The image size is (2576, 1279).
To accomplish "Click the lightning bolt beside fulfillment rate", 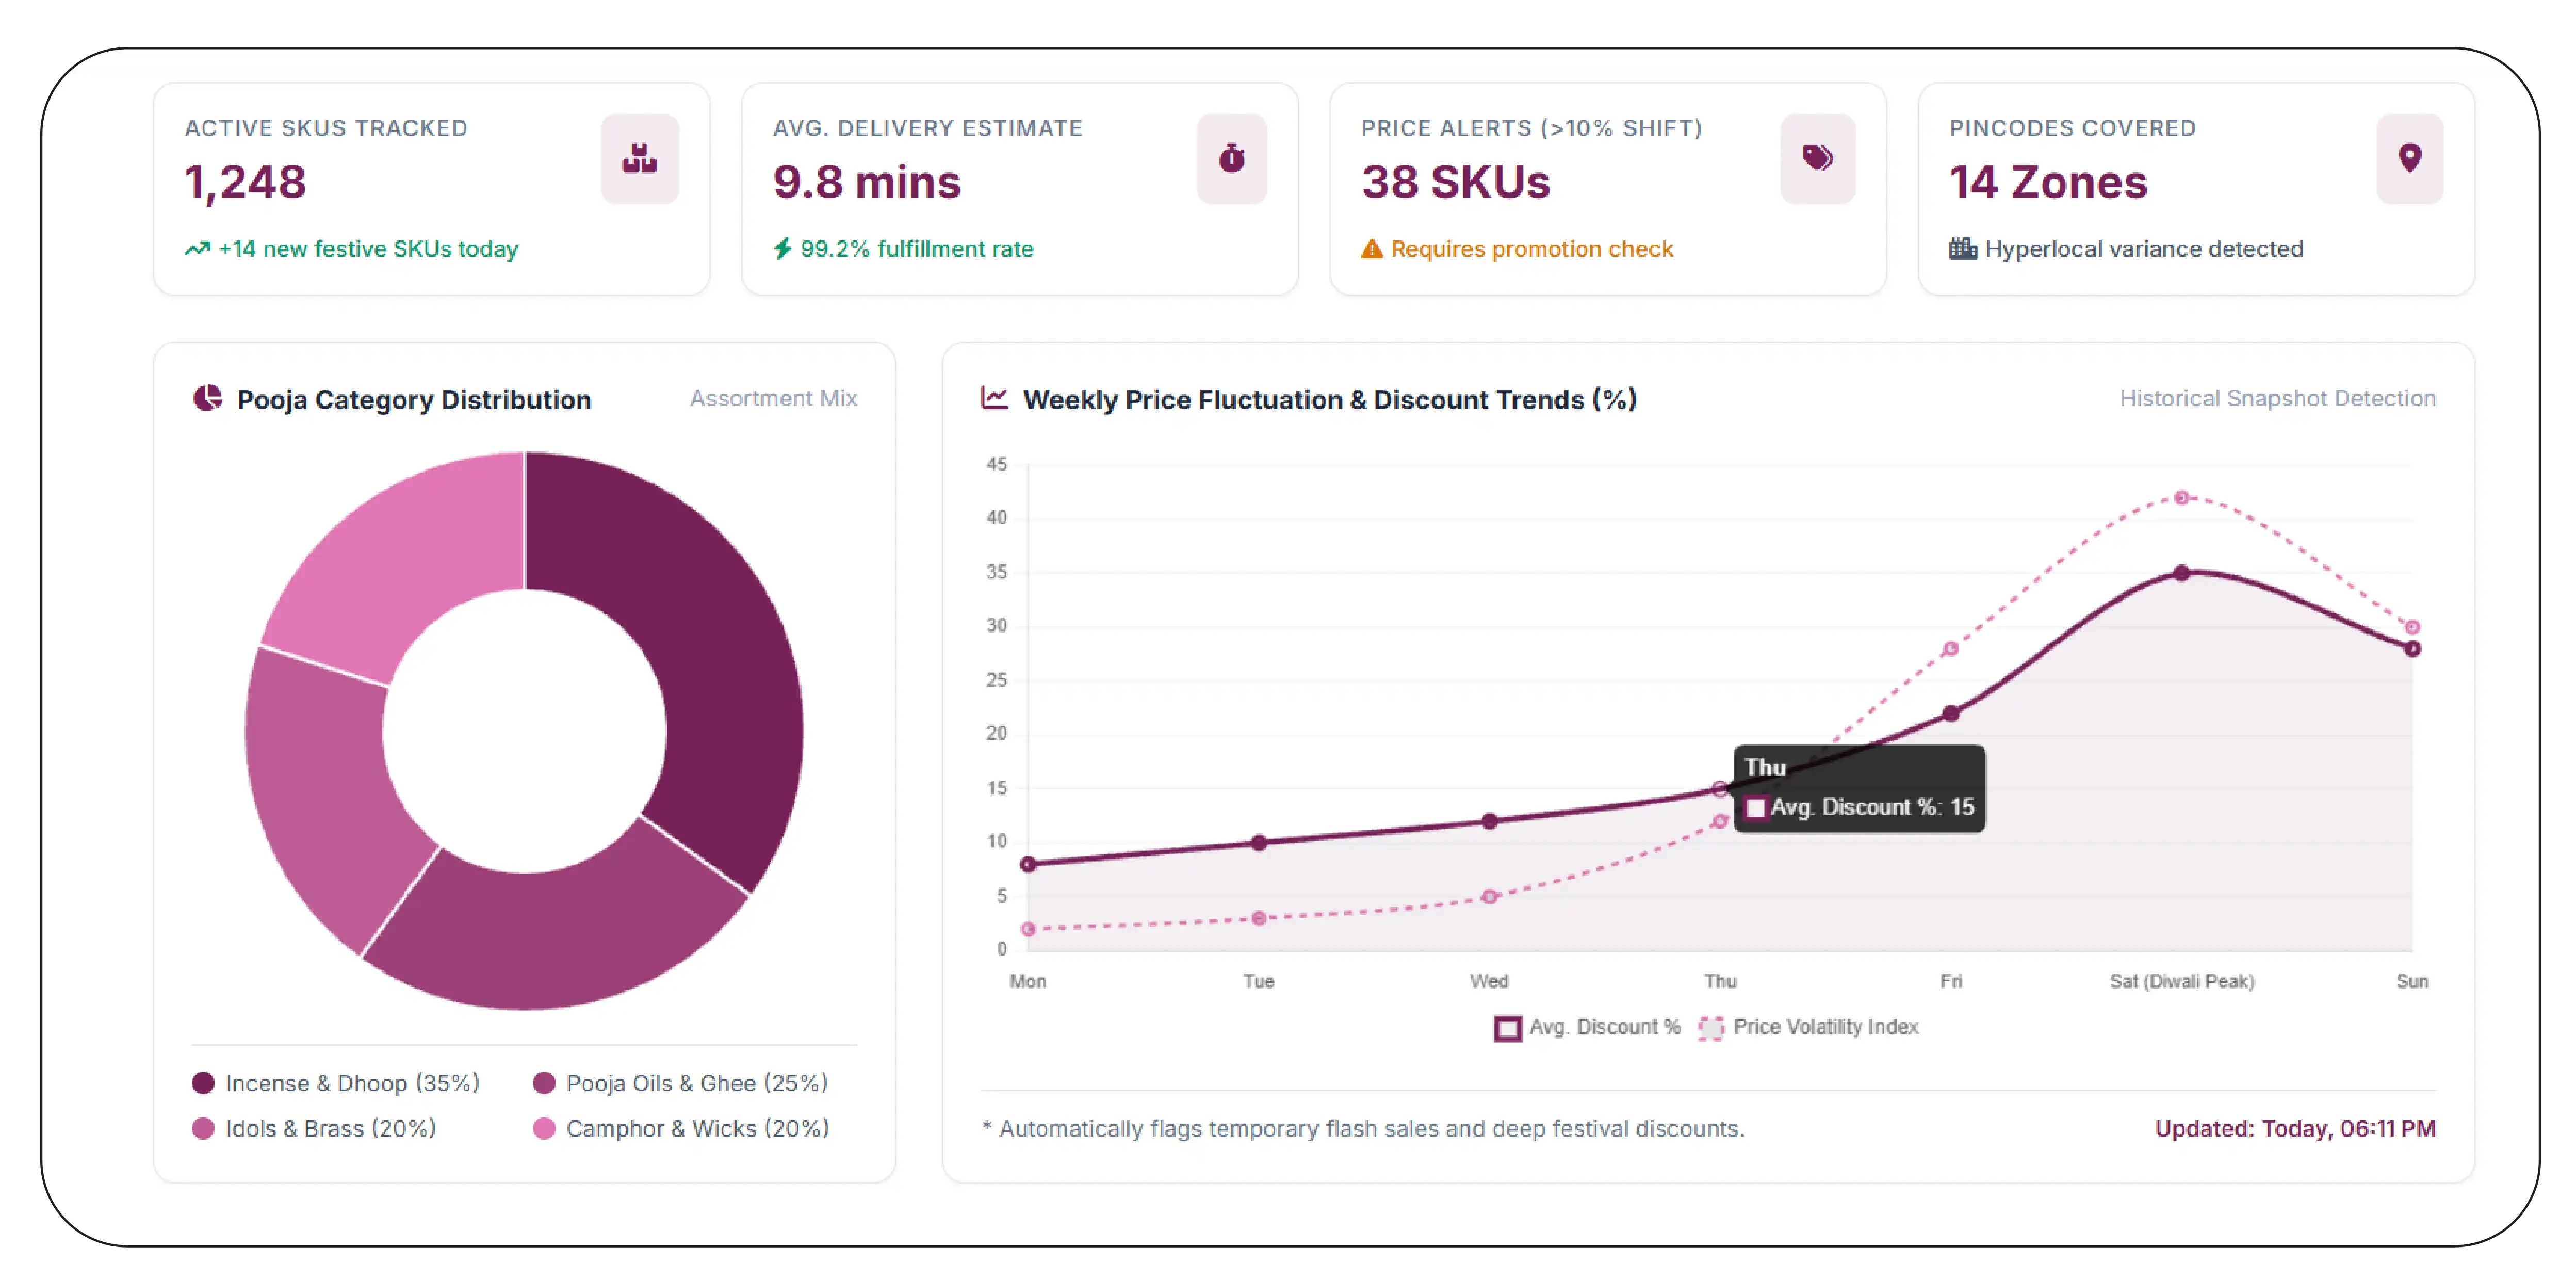I will coord(782,249).
